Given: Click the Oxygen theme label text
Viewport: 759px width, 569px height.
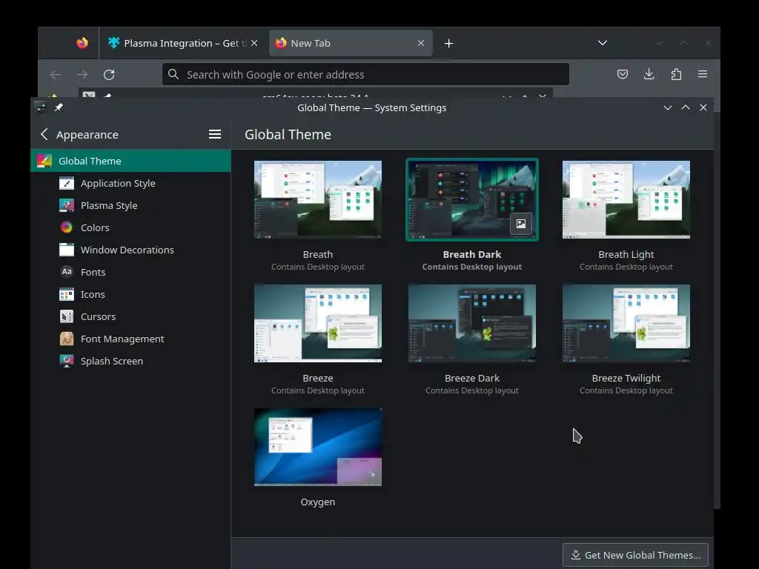Looking at the screenshot, I should (x=317, y=502).
